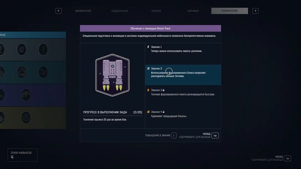
Task: Select the БОЕВЫЕ tab
Action: tap(156, 11)
